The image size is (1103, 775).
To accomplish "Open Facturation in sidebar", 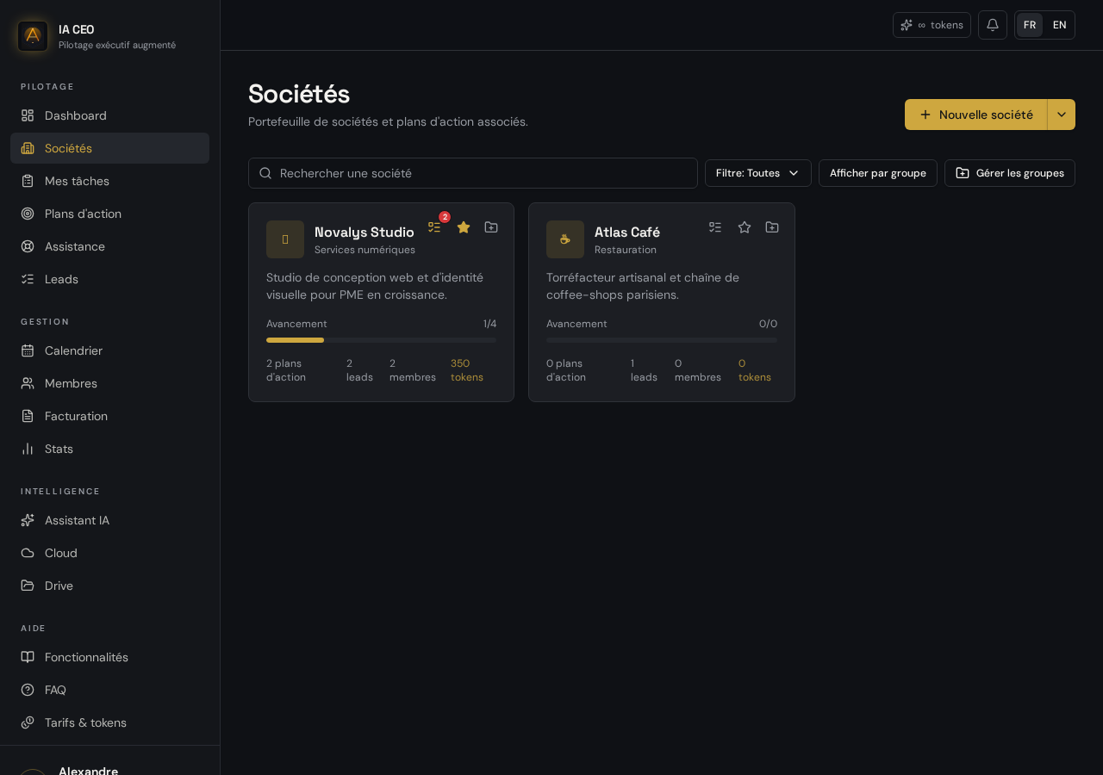I will pyautogui.click(x=109, y=416).
